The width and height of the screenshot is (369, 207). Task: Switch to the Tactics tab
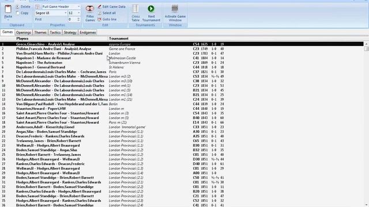click(55, 32)
